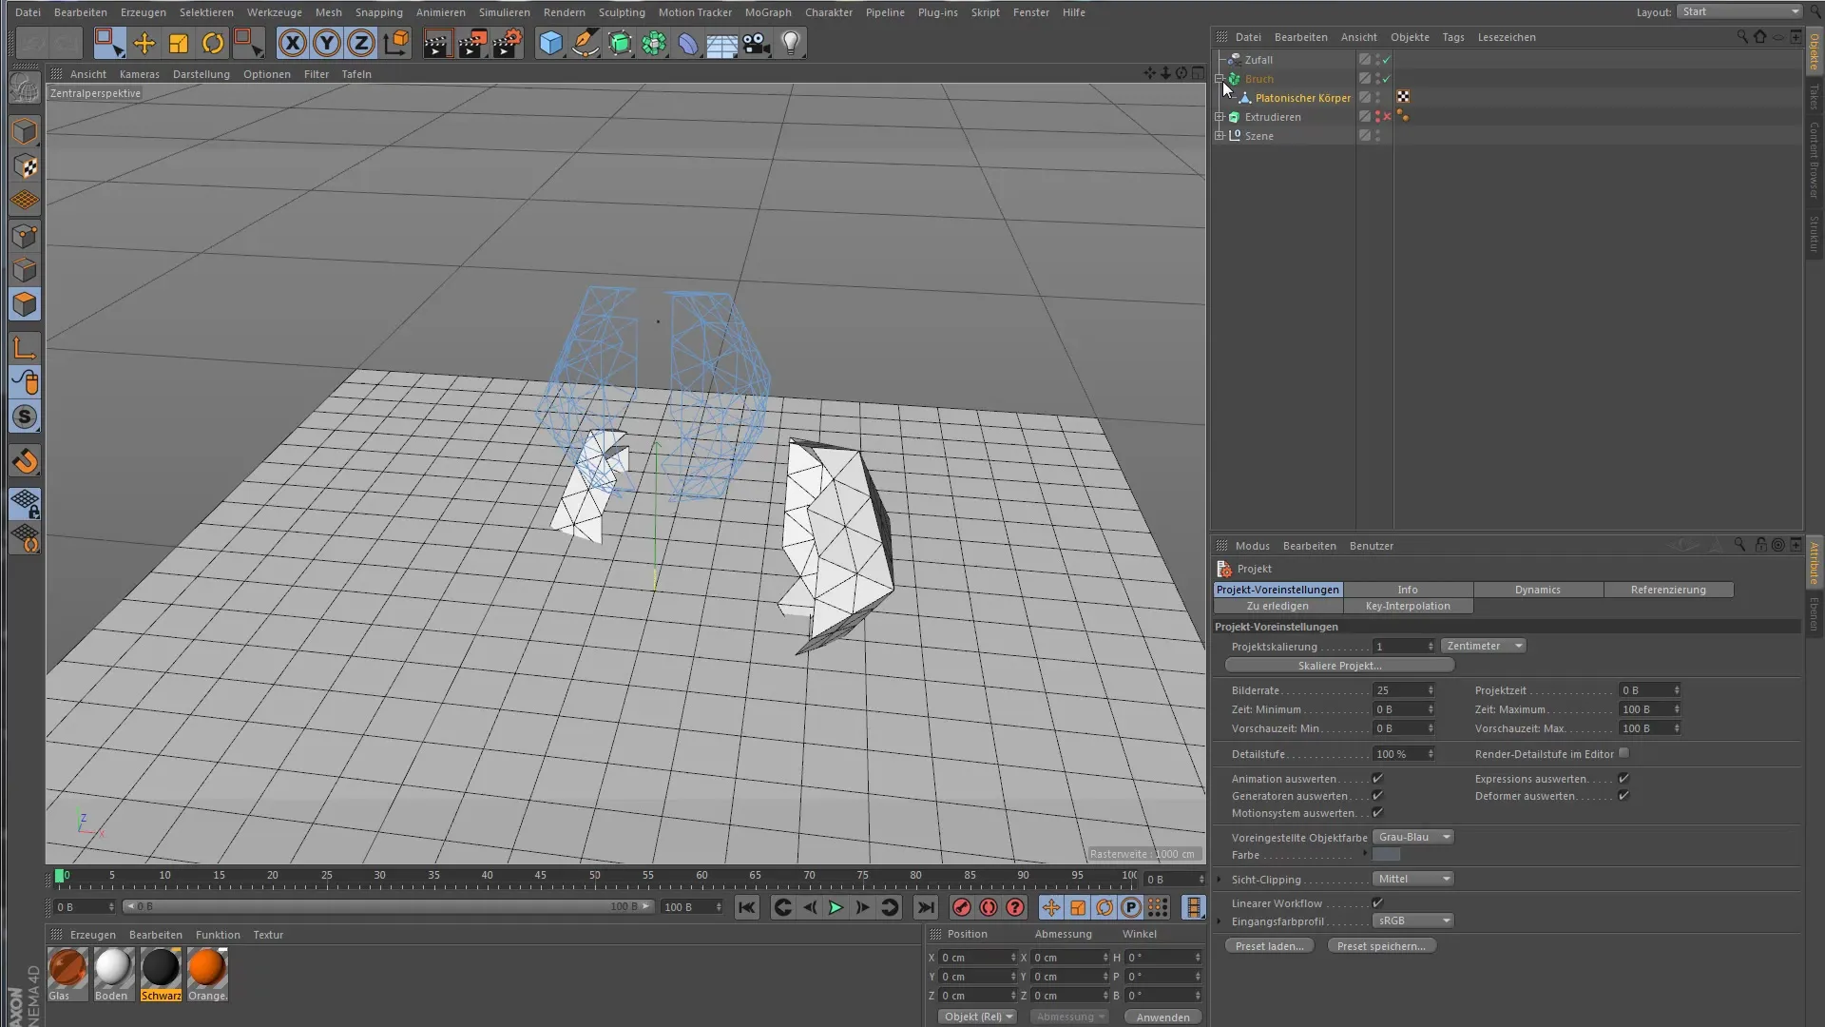The image size is (1825, 1027).
Task: Open Sicht-Clipping Mittel dropdown
Action: point(1413,879)
